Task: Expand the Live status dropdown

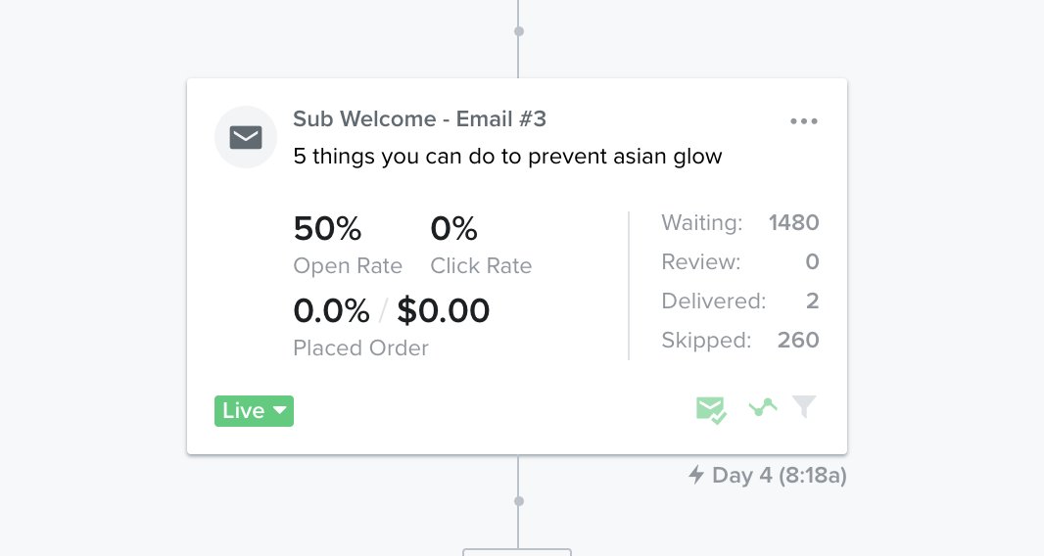Action: point(254,411)
